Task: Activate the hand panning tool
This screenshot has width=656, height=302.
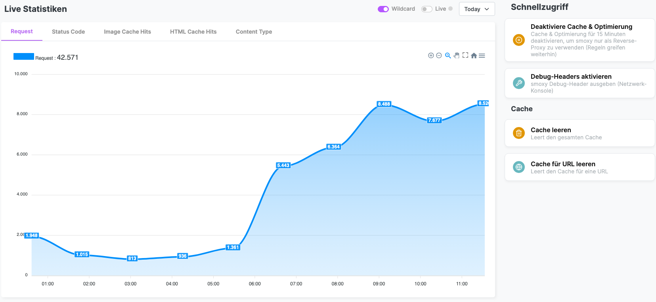Action: coord(457,55)
